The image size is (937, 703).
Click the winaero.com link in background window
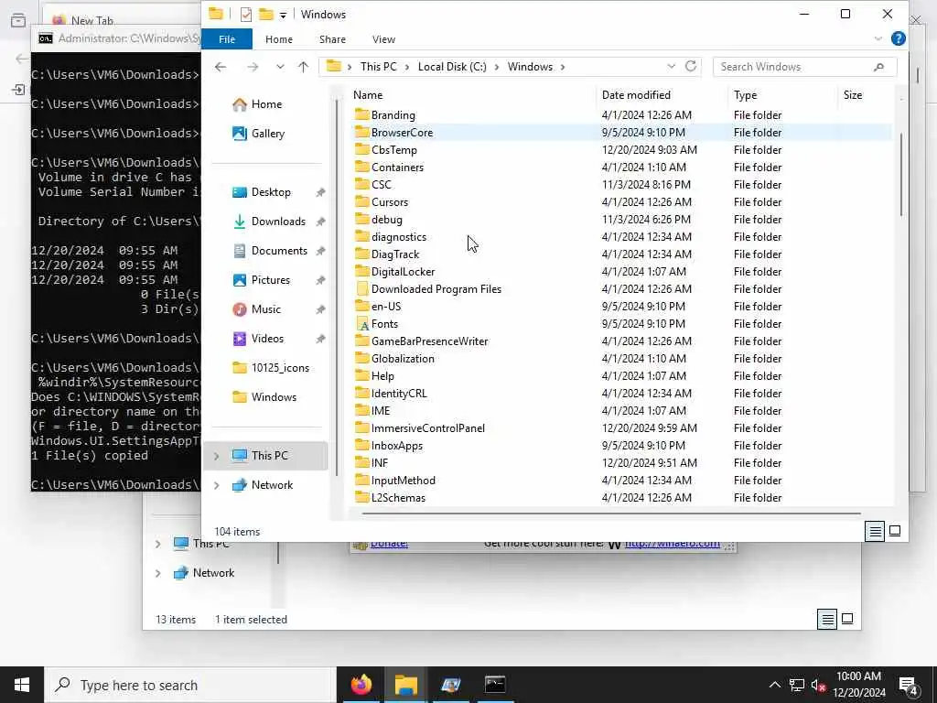tap(672, 544)
